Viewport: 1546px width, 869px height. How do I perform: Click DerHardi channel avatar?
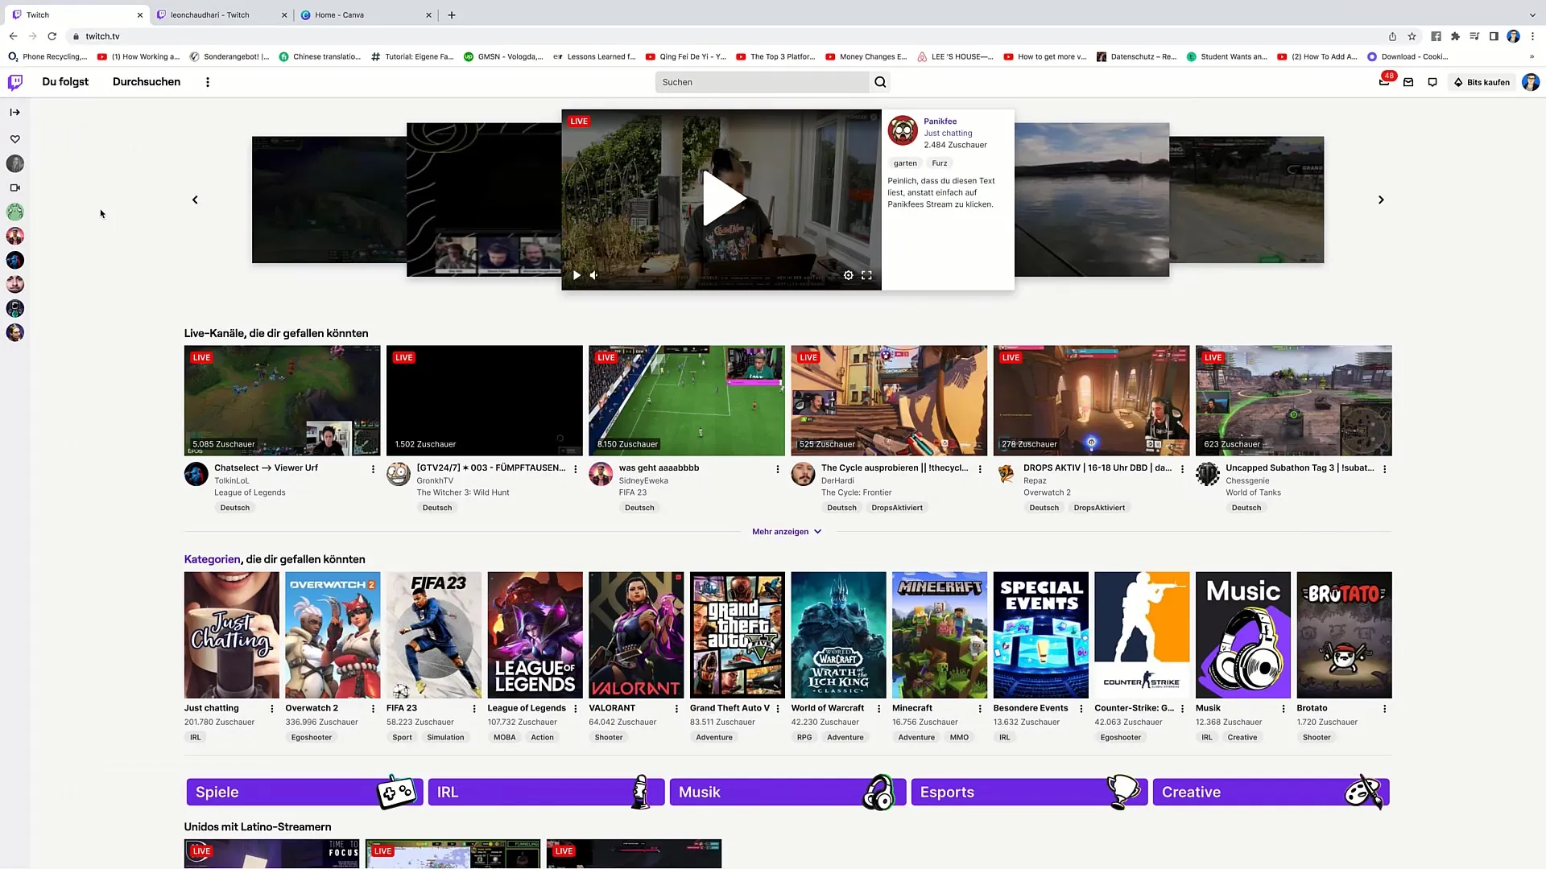click(803, 475)
